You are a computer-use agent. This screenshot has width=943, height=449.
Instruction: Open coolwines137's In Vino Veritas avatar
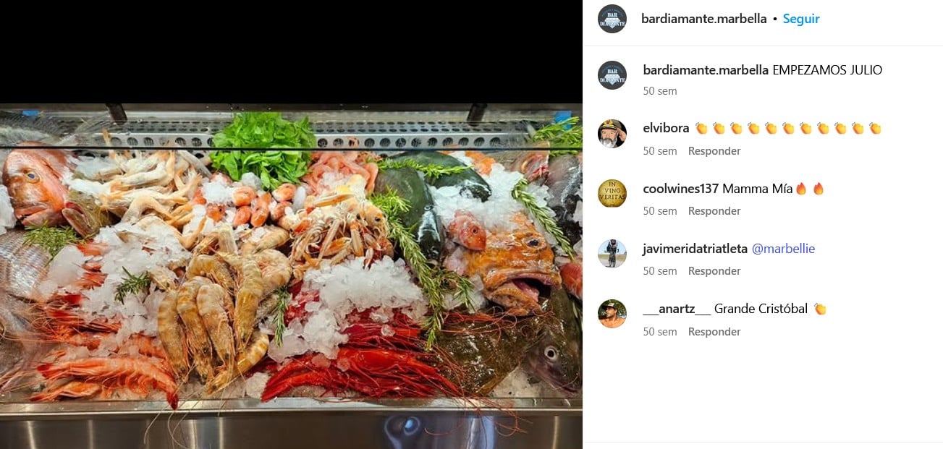[612, 194]
